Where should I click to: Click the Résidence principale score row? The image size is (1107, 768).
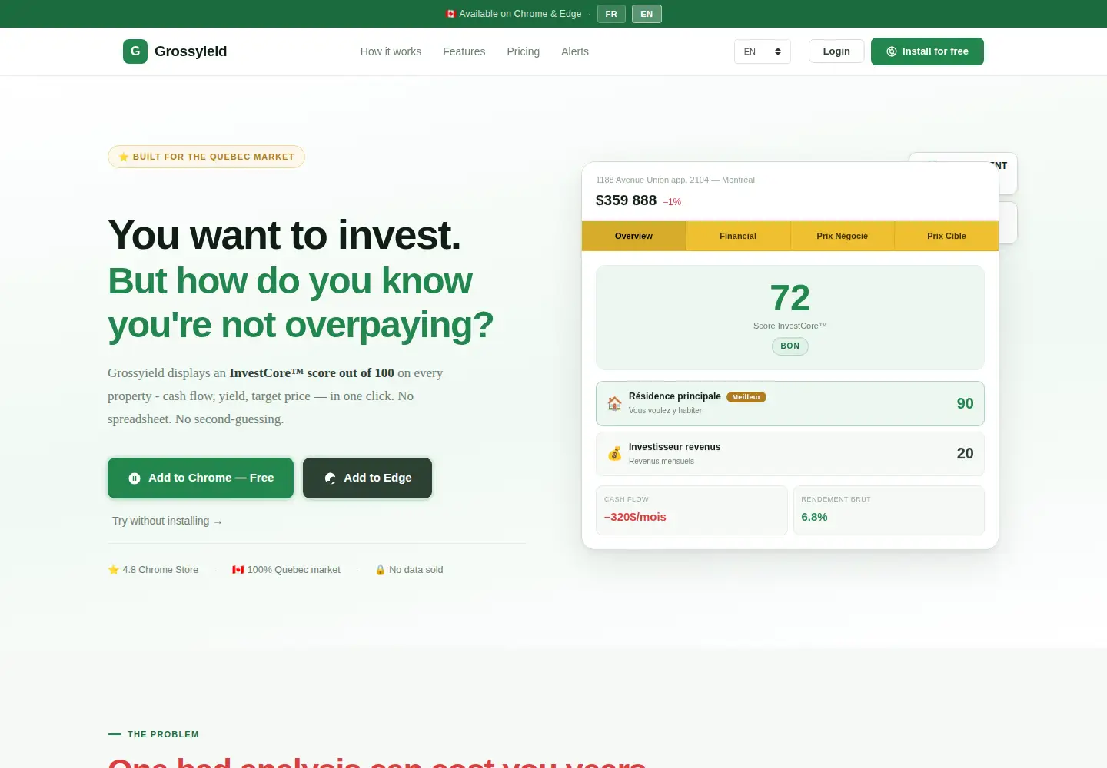[x=790, y=403]
